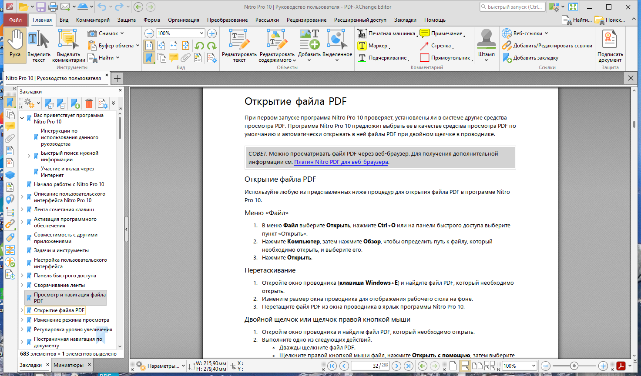Image resolution: width=641 pixels, height=376 pixels.
Task: Click the Редактировать текст icon
Action: [x=239, y=46]
